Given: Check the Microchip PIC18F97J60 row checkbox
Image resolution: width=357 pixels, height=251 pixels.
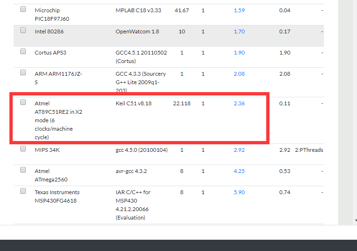Looking at the screenshot, I should pyautogui.click(x=23, y=9).
